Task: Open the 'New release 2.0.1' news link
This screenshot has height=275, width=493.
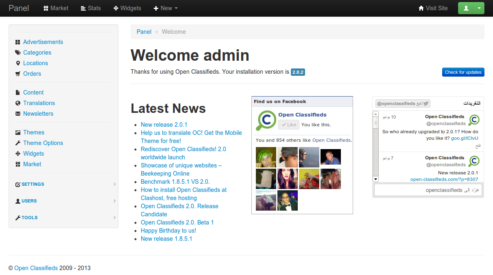Action: 164,125
